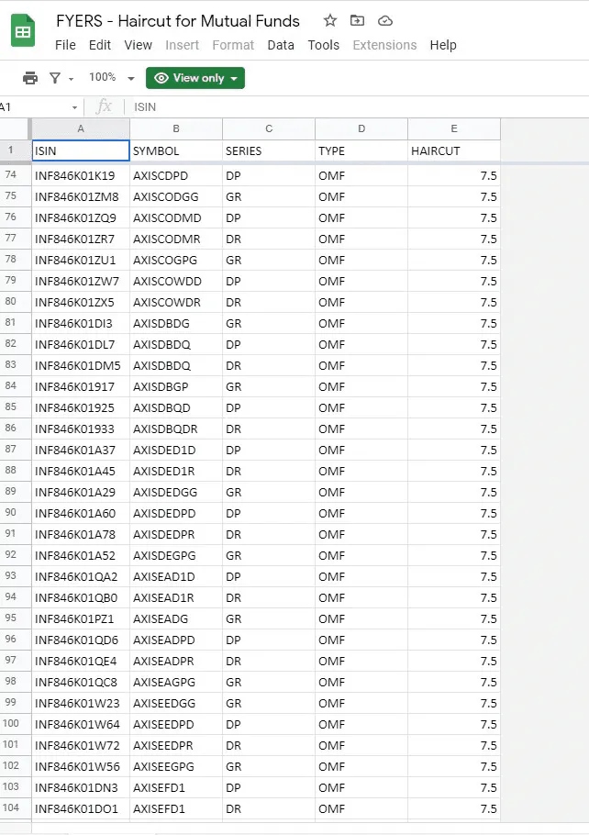Open the Data menu

281,45
